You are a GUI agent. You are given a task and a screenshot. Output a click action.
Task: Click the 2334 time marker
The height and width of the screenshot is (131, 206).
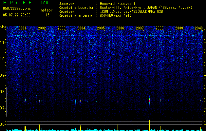coord(81,28)
